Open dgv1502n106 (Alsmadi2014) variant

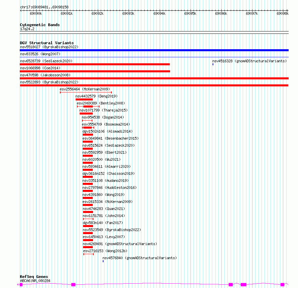[x=107, y=131]
